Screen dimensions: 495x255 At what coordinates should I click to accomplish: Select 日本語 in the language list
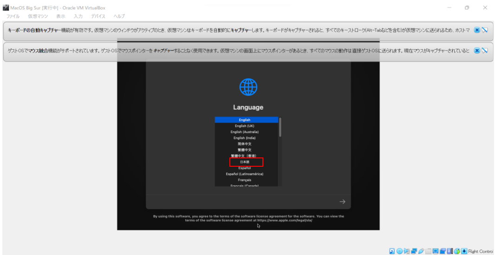[x=247, y=162]
